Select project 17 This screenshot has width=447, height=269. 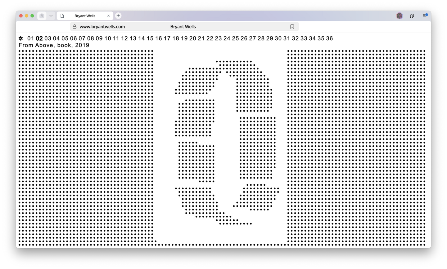click(x=167, y=38)
